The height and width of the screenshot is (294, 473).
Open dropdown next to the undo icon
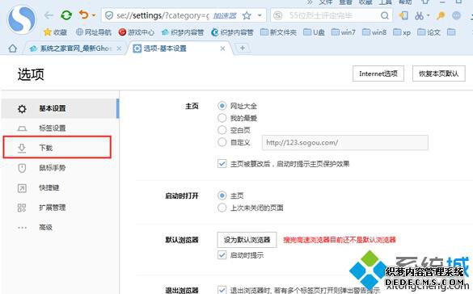[x=94, y=15]
